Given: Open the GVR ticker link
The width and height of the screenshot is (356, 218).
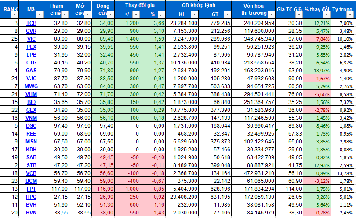Looking at the screenshot, I should click(31, 31).
